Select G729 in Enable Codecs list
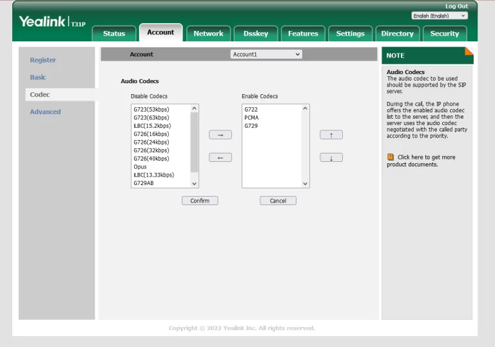Image resolution: width=495 pixels, height=347 pixels. [251, 126]
